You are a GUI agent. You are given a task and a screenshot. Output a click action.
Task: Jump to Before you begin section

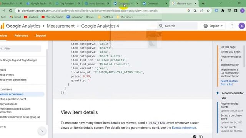pos(230,52)
